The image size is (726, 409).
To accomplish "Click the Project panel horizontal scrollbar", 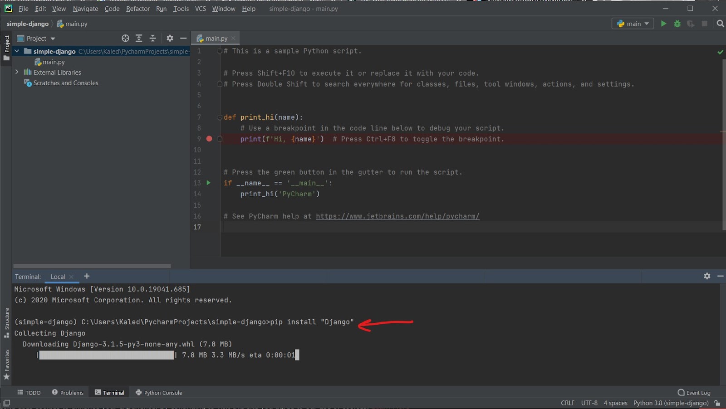I will (x=92, y=266).
